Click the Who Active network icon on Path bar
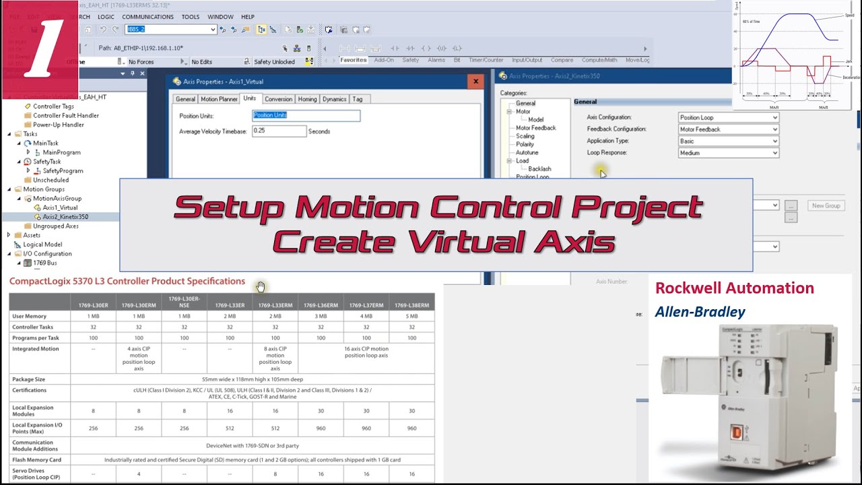Viewport: 862px width, 485px height. [x=297, y=48]
